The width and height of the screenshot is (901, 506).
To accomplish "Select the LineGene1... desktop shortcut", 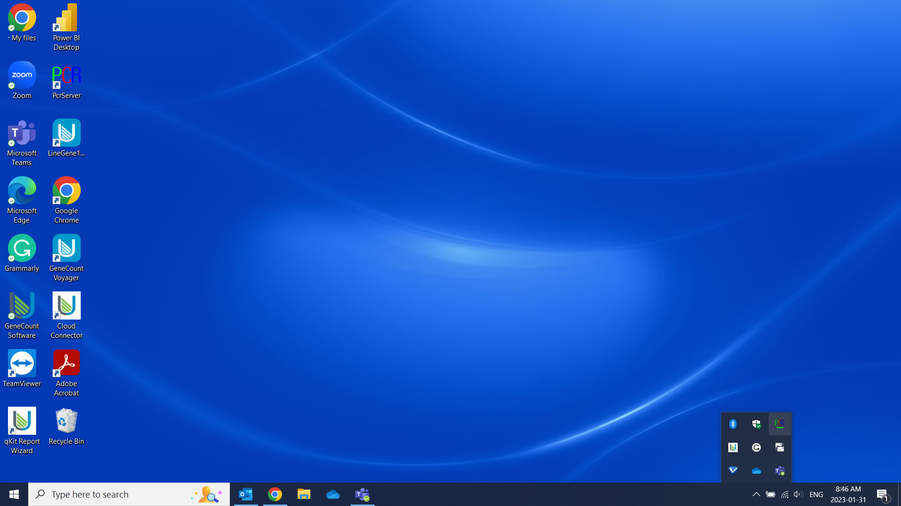I will (x=66, y=138).
